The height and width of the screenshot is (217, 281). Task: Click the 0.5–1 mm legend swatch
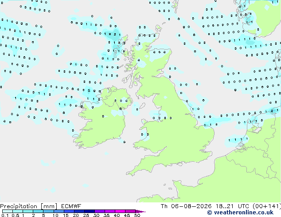[x=18, y=211]
